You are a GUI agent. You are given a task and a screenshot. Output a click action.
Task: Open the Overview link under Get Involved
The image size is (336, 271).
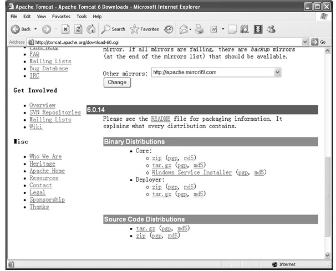coord(43,105)
